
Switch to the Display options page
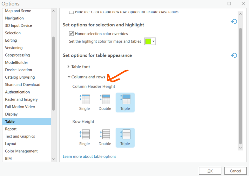click(x=11, y=114)
